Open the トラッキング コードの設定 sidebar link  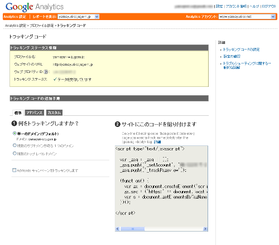click(x=241, y=50)
